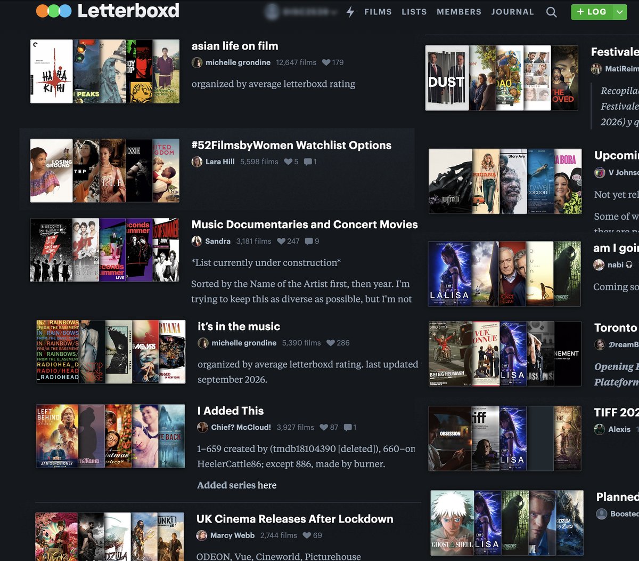Click Sandra's avatar icon

click(x=197, y=241)
